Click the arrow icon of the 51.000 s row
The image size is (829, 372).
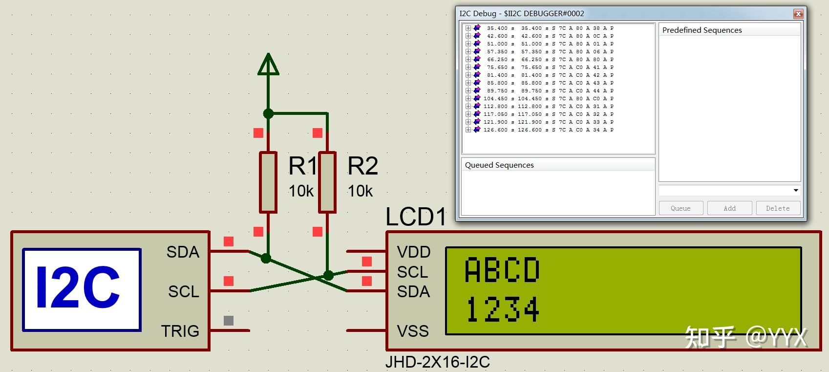(477, 44)
